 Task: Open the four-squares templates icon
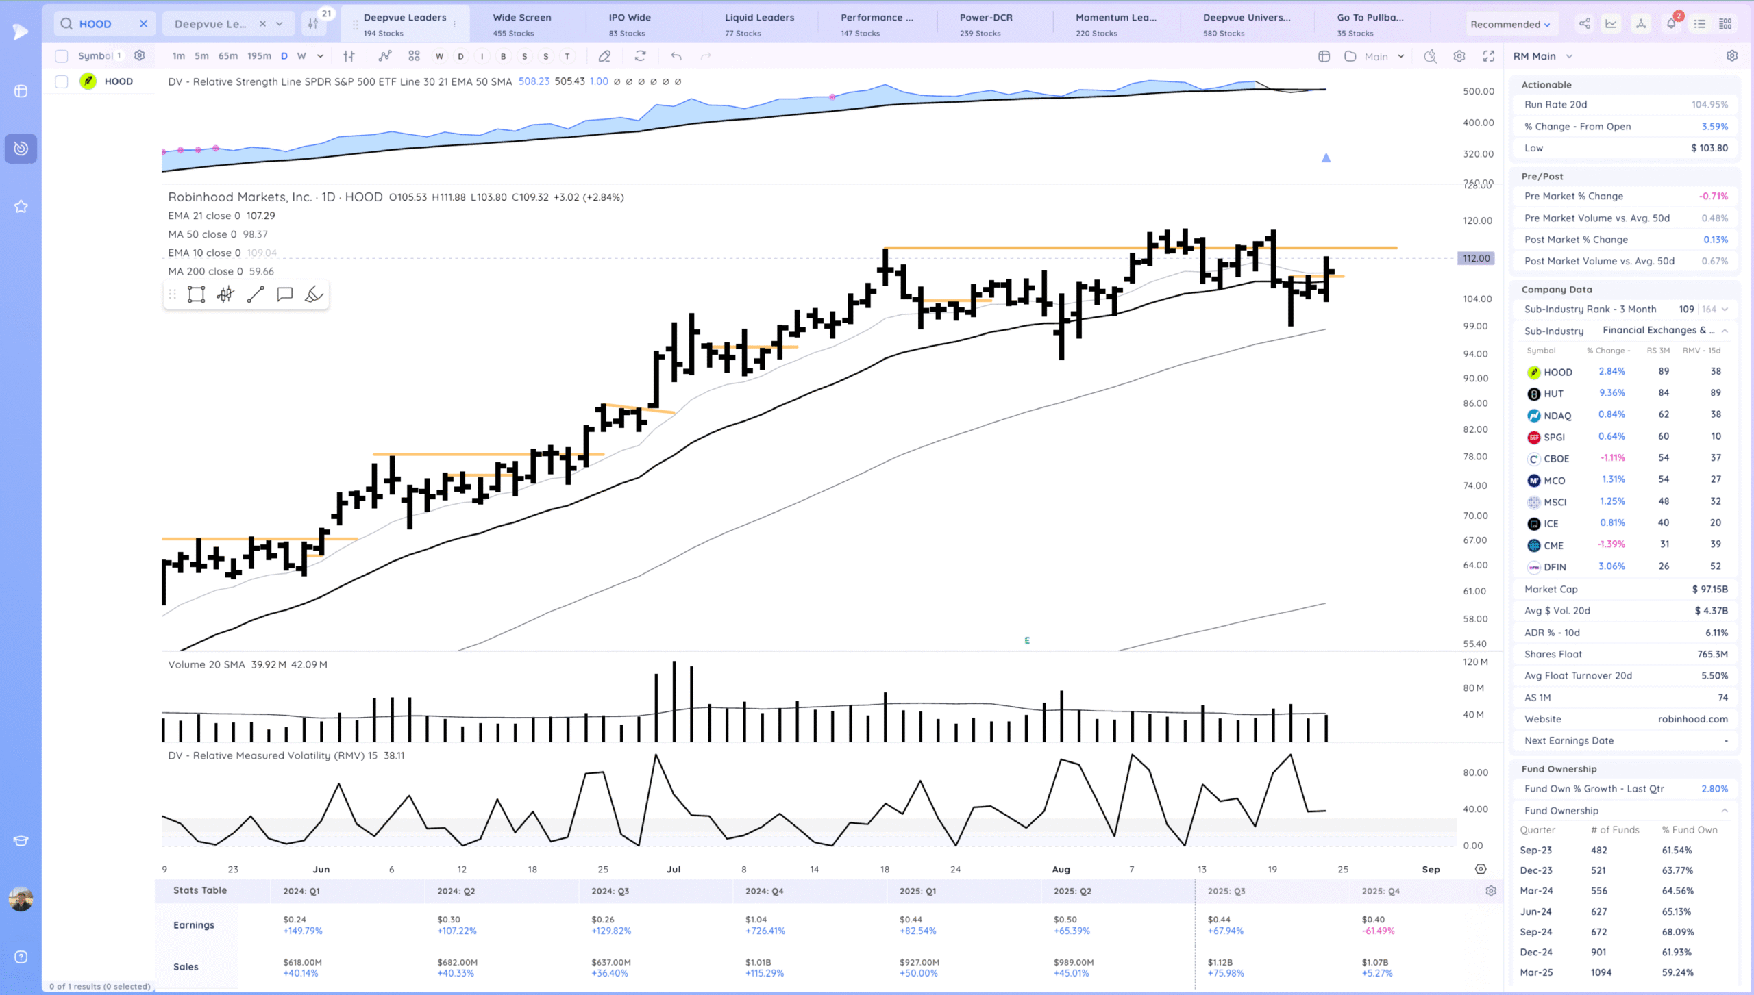[414, 56]
